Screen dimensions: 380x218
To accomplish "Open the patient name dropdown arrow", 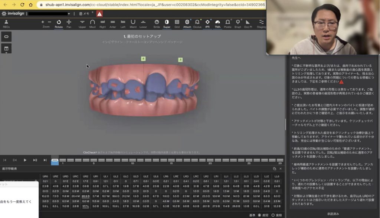I will pyautogui.click(x=69, y=14).
